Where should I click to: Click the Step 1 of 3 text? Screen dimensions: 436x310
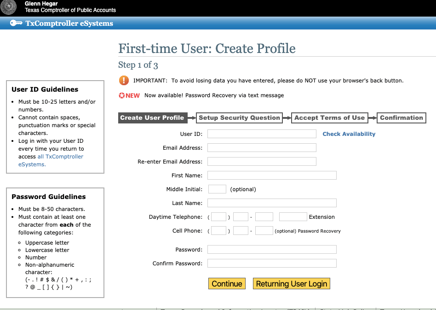click(x=138, y=65)
